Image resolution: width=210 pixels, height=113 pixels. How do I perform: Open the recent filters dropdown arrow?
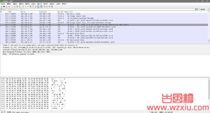coord(198,9)
